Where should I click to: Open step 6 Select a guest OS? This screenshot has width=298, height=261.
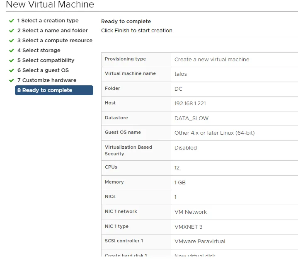[43, 70]
